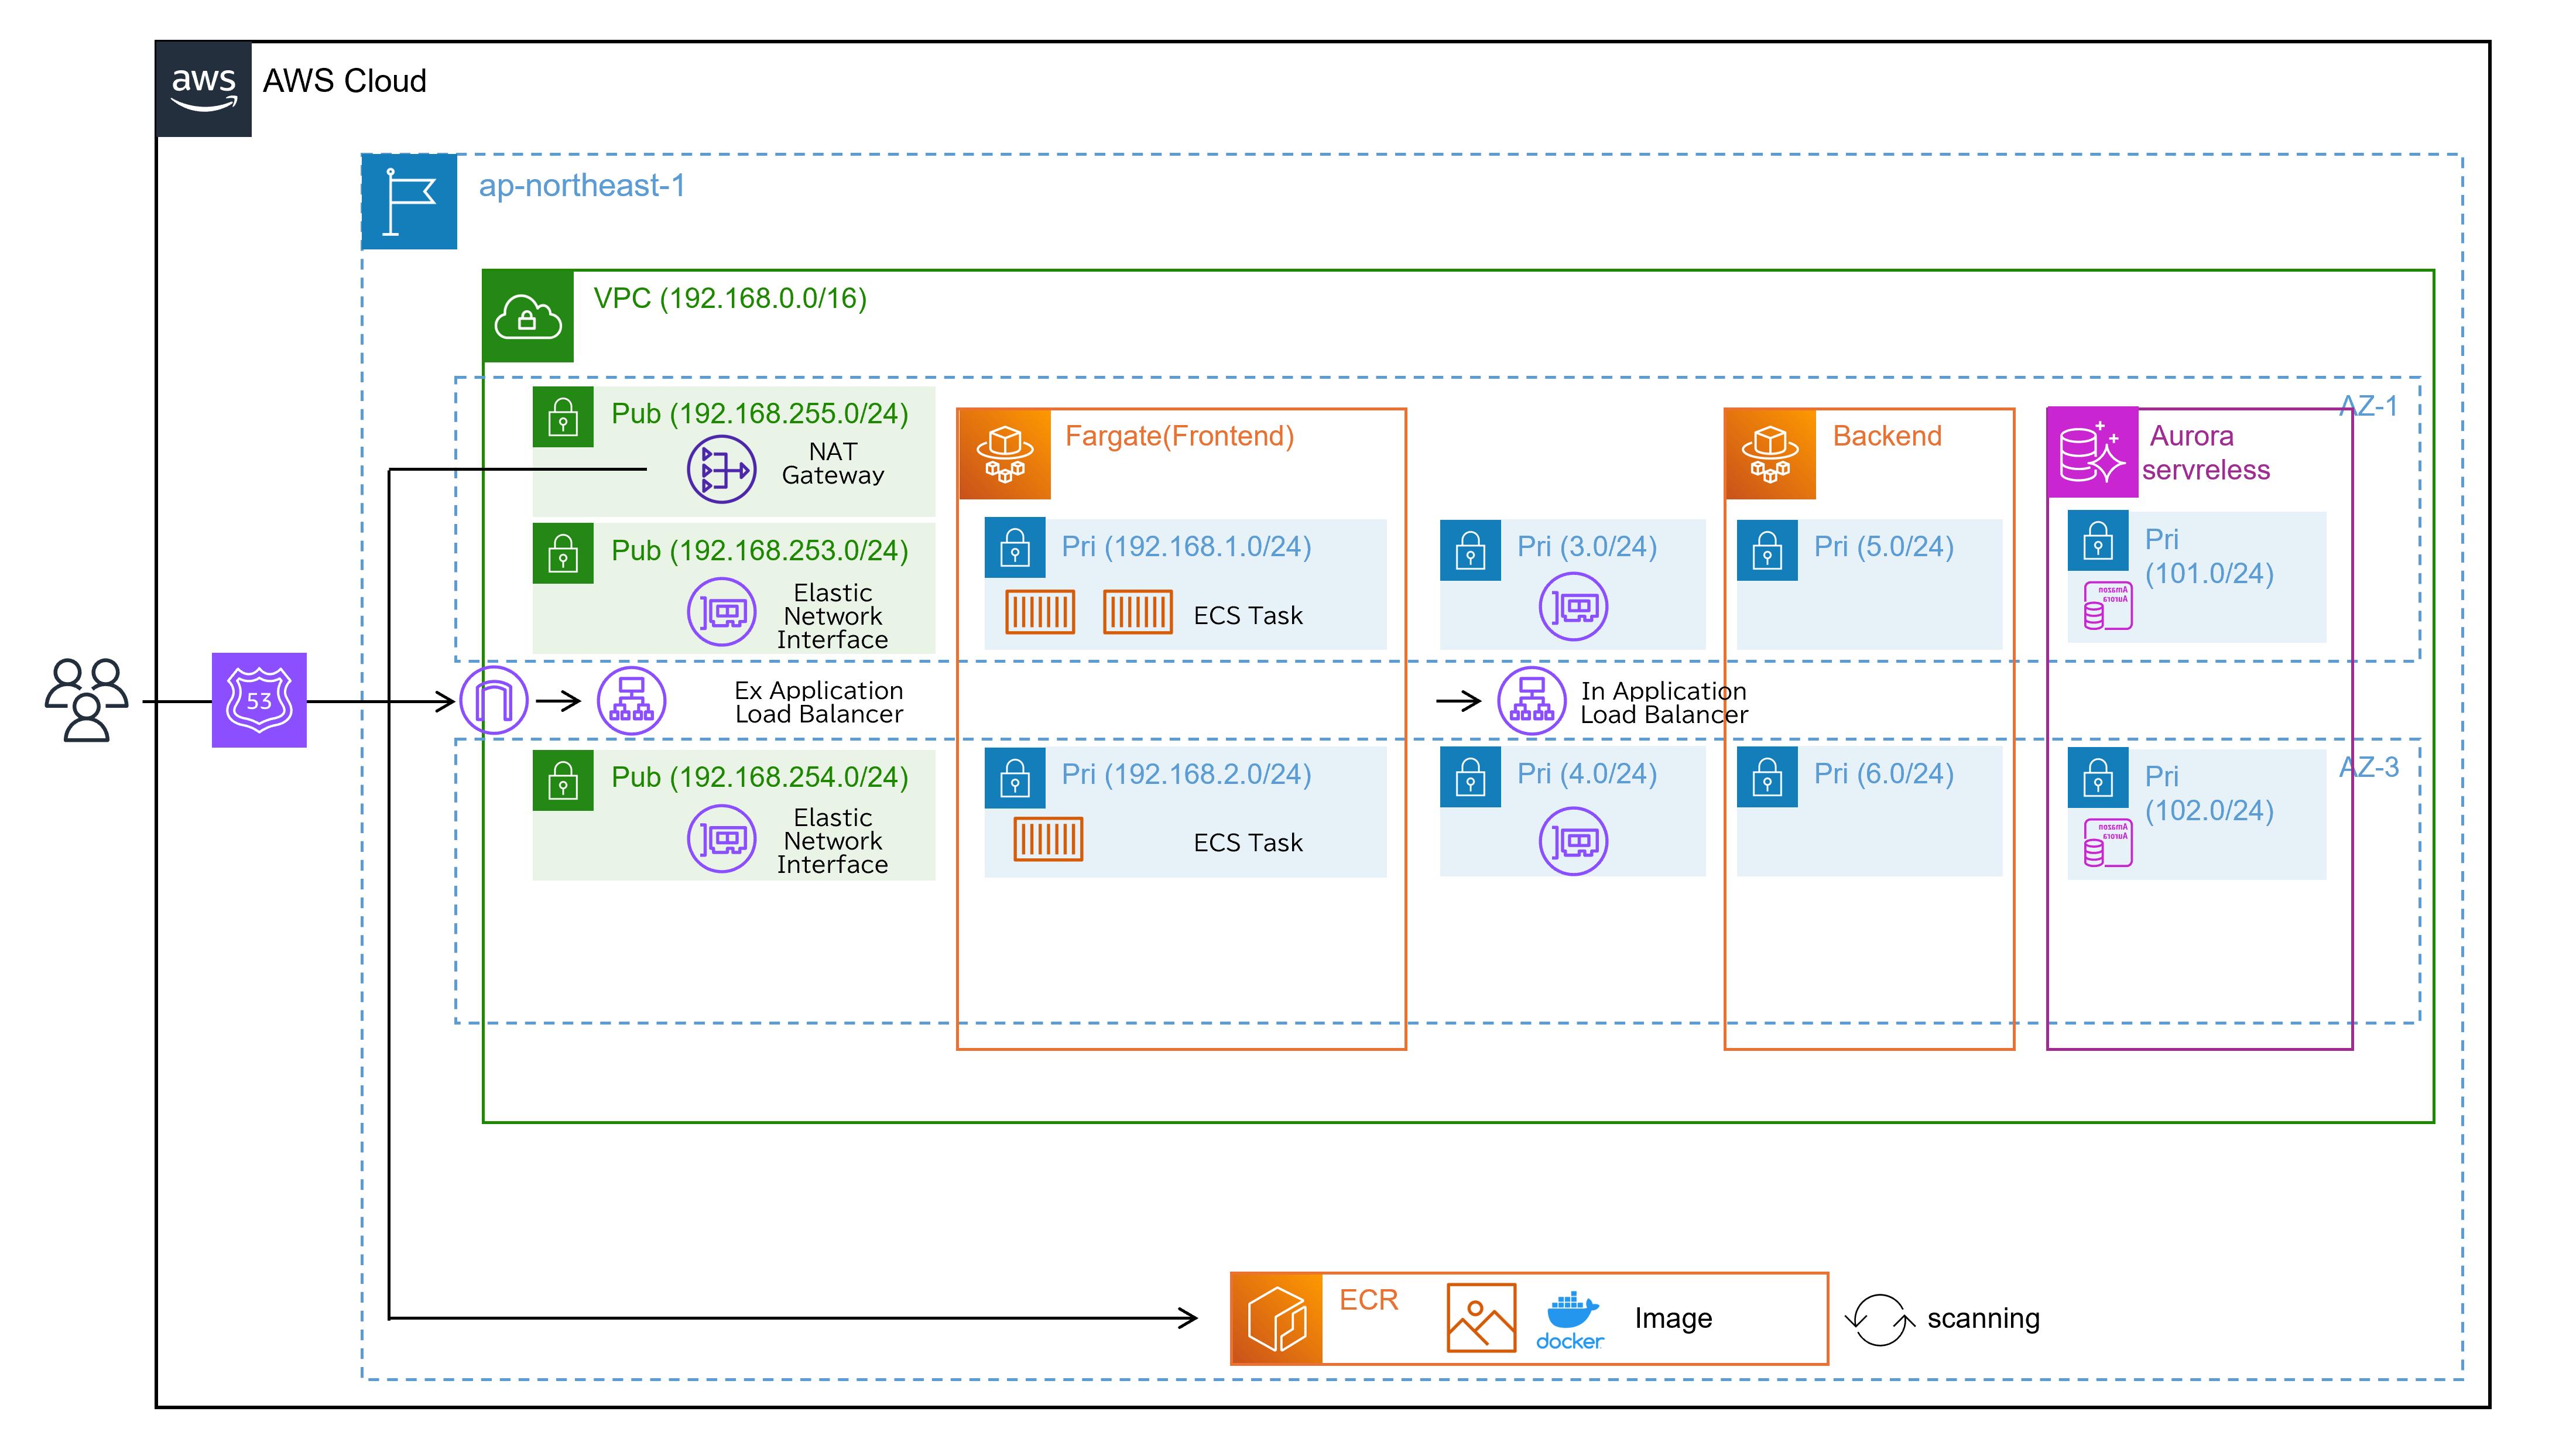Click the Pub (192.168.255.0/24) subnet label
The image size is (2576, 1449).
(759, 413)
